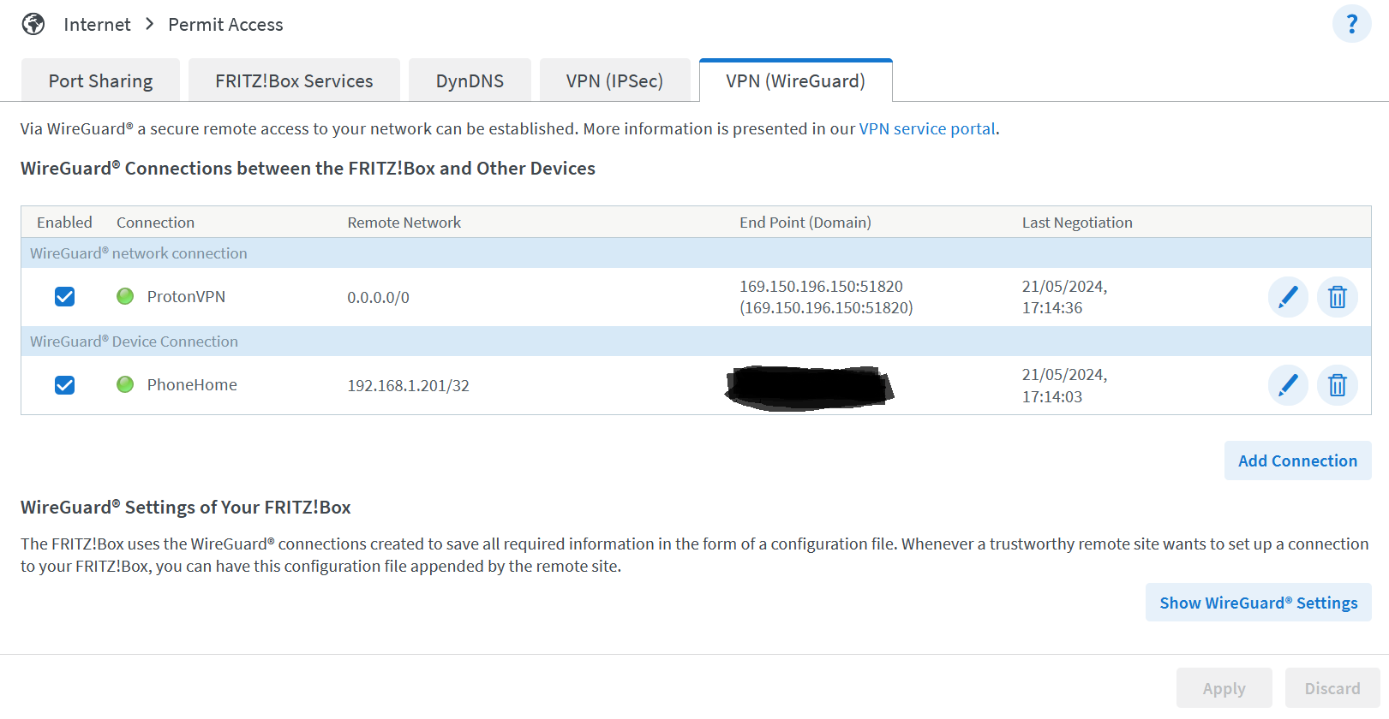Image resolution: width=1389 pixels, height=719 pixels.
Task: Click the Discard button
Action: click(1332, 688)
